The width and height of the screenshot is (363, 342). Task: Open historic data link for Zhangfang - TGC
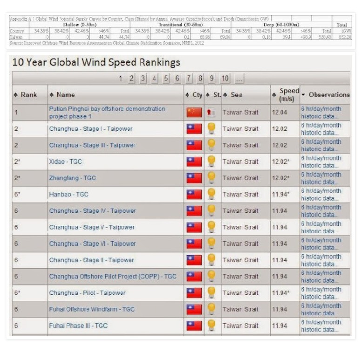(321, 178)
